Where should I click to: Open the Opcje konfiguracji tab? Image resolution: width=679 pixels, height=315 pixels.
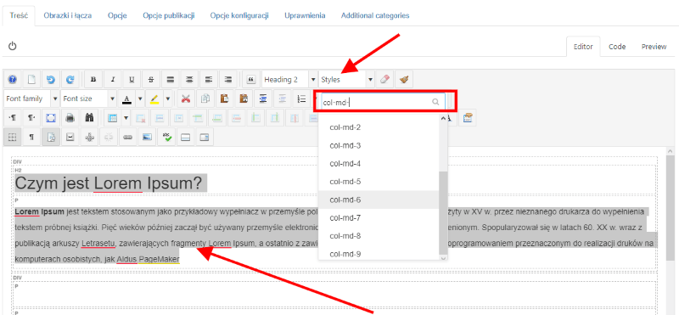(239, 15)
